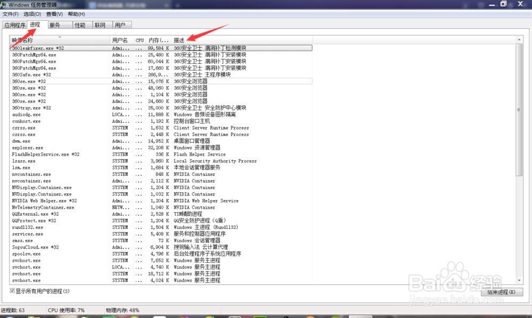532x318 pixels.
Task: Click the 物理内存: 48% status entry
Action: (x=122, y=310)
